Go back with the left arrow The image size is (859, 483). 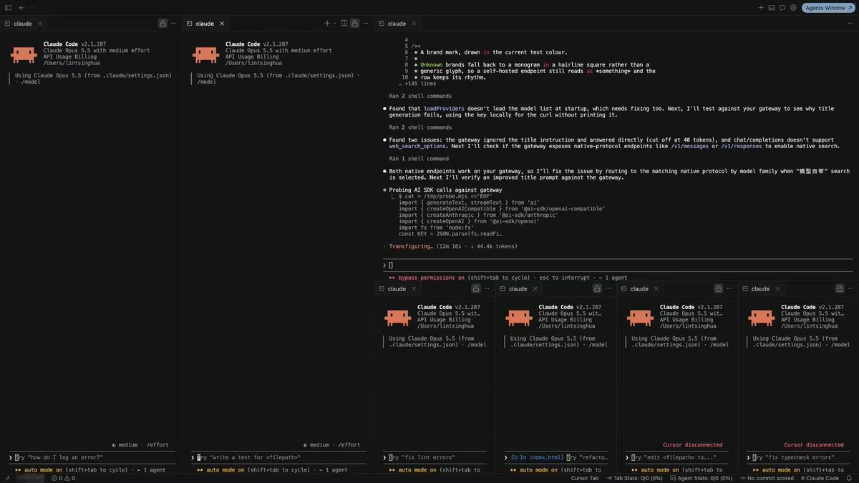pyautogui.click(x=21, y=7)
